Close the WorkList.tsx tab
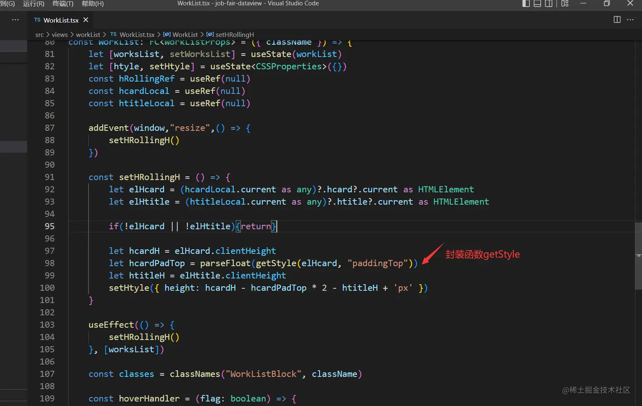642x406 pixels. pos(86,20)
